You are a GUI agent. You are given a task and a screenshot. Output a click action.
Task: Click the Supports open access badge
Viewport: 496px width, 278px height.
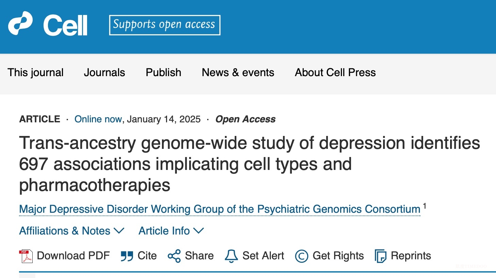(x=165, y=25)
